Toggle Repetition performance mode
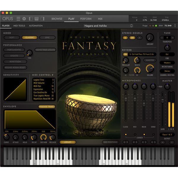The height and width of the screenshot is (178, 178). 15,61
